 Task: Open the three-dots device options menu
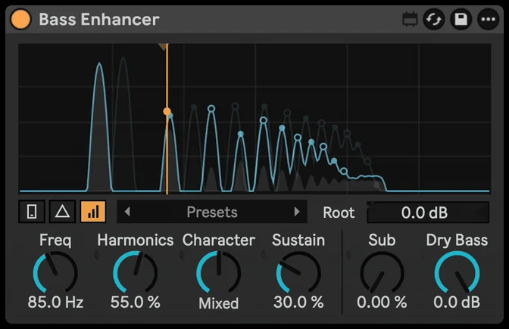[489, 20]
